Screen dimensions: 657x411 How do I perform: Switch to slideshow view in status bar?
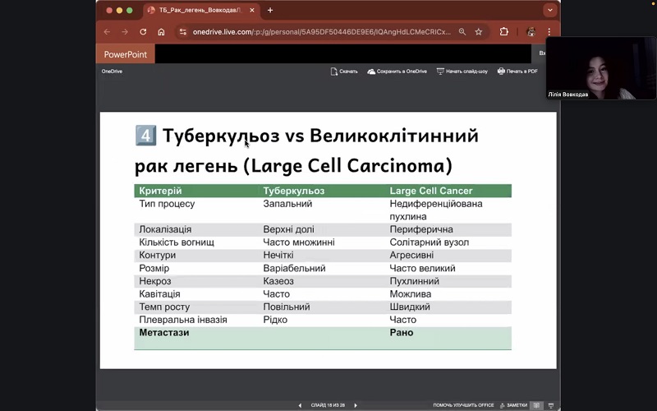click(551, 405)
